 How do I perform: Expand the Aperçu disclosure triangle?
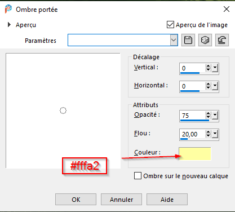[x=9, y=25]
